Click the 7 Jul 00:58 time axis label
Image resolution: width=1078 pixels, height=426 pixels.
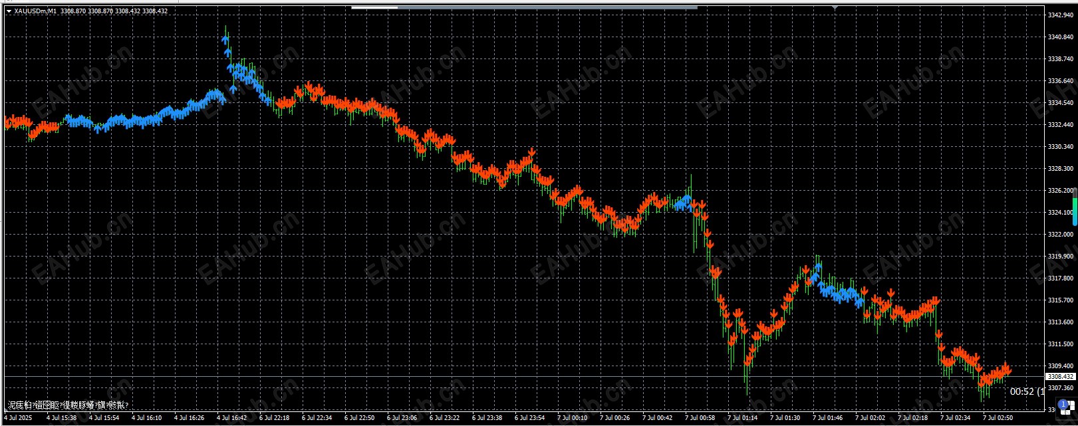click(700, 418)
